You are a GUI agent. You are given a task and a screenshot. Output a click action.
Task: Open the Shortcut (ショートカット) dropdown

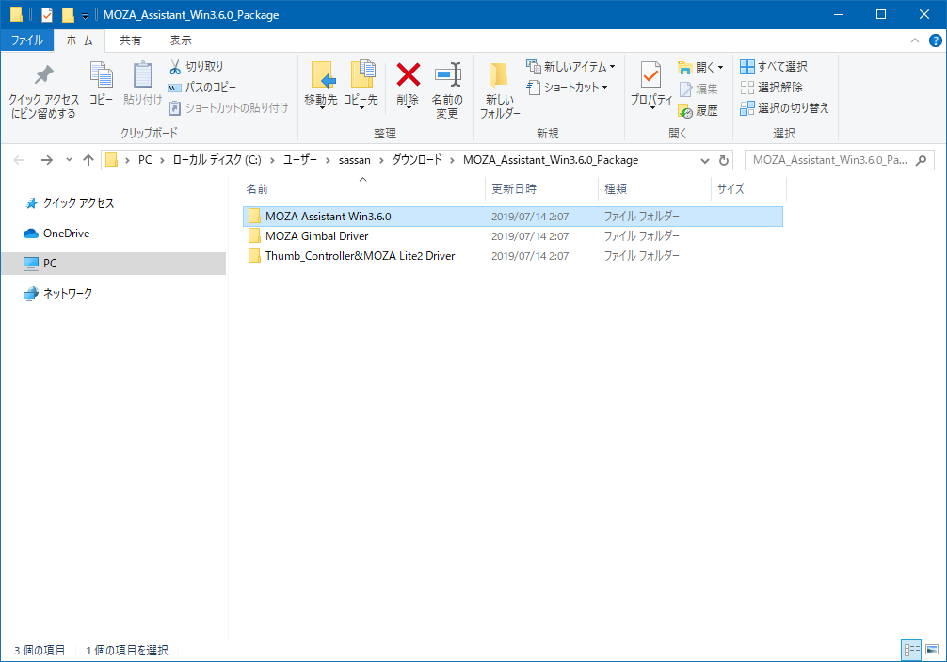[x=567, y=88]
